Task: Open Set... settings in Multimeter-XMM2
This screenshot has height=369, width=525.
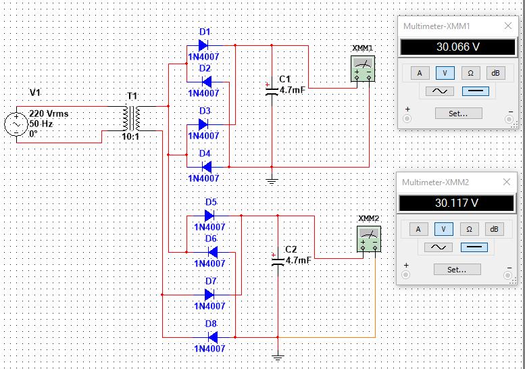Action: (457, 269)
